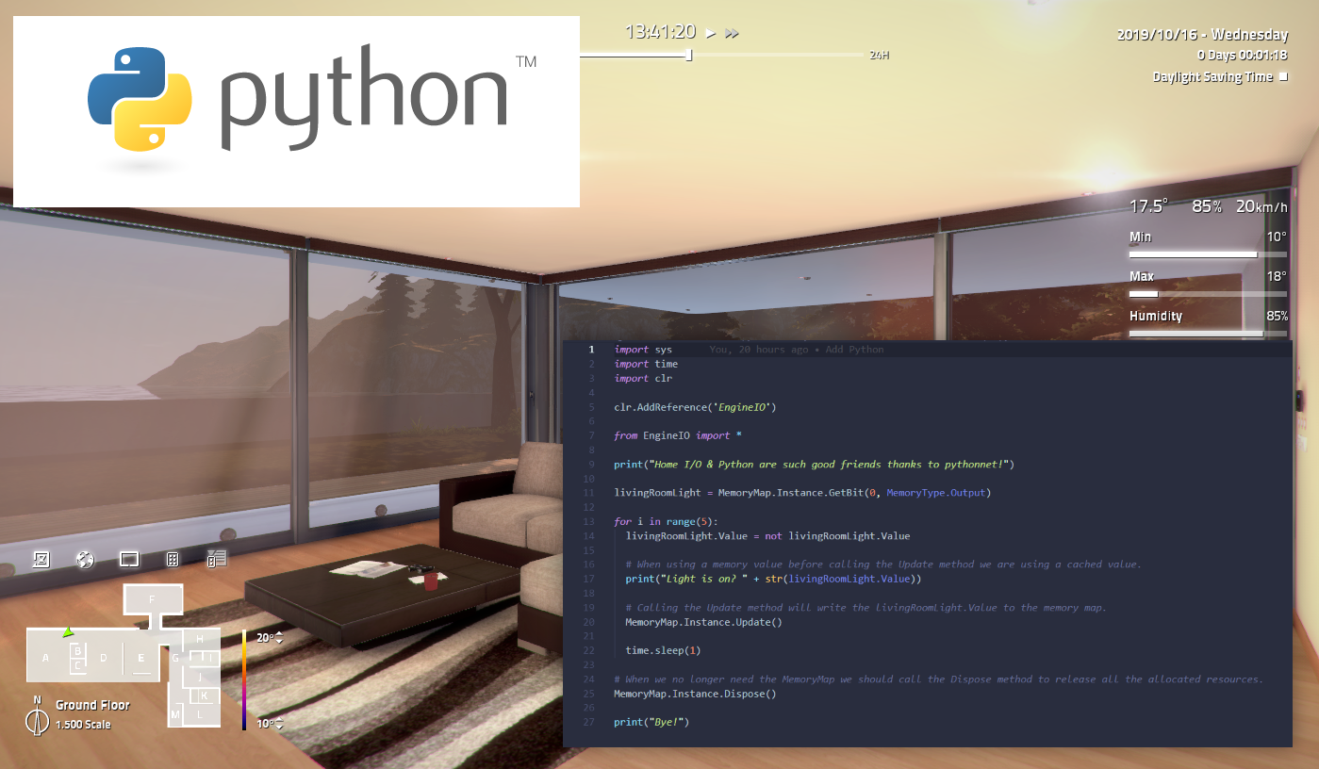Image resolution: width=1319 pixels, height=769 pixels.
Task: Select room A on the floor map
Action: pyautogui.click(x=45, y=657)
